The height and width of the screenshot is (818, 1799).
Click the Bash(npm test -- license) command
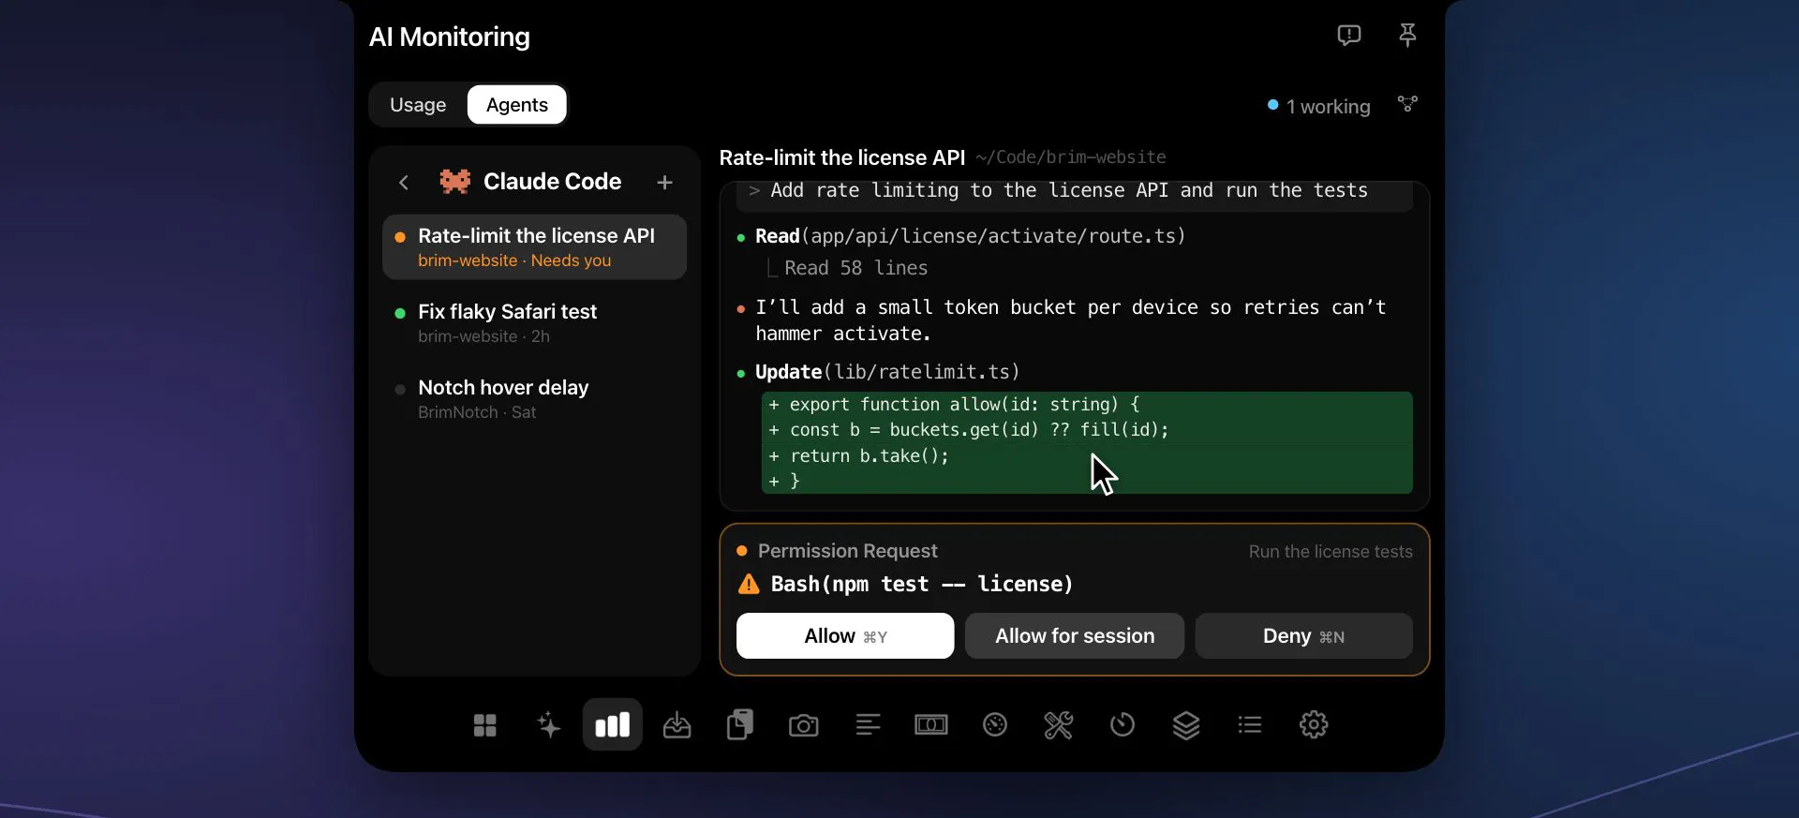922,585
